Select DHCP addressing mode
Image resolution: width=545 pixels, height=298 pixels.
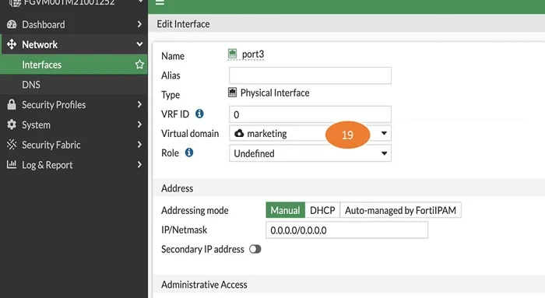coord(322,210)
